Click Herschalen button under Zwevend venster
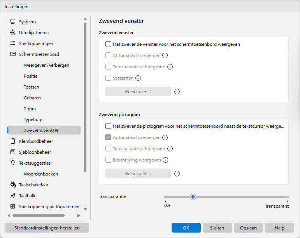Screen dimensions: 300x238 click(138, 92)
